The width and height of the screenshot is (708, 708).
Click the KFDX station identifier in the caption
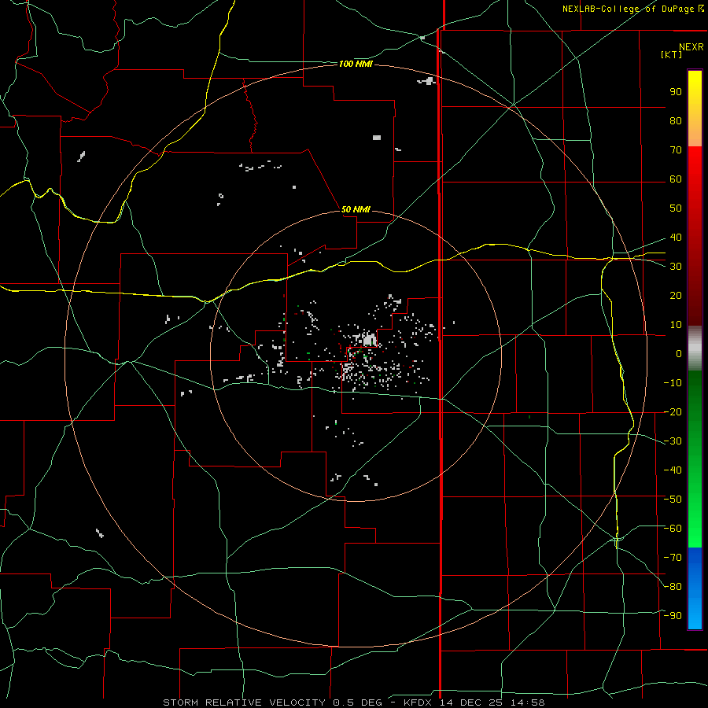(x=418, y=702)
